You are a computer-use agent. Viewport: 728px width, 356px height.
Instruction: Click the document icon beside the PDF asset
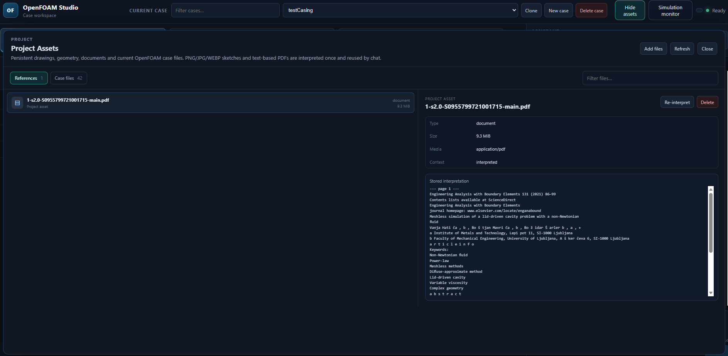(17, 103)
